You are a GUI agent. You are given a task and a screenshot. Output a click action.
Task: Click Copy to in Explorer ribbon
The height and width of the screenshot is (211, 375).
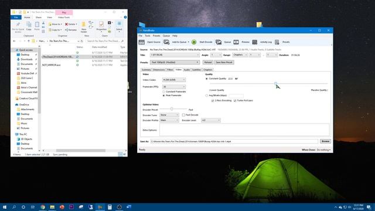pos(56,30)
